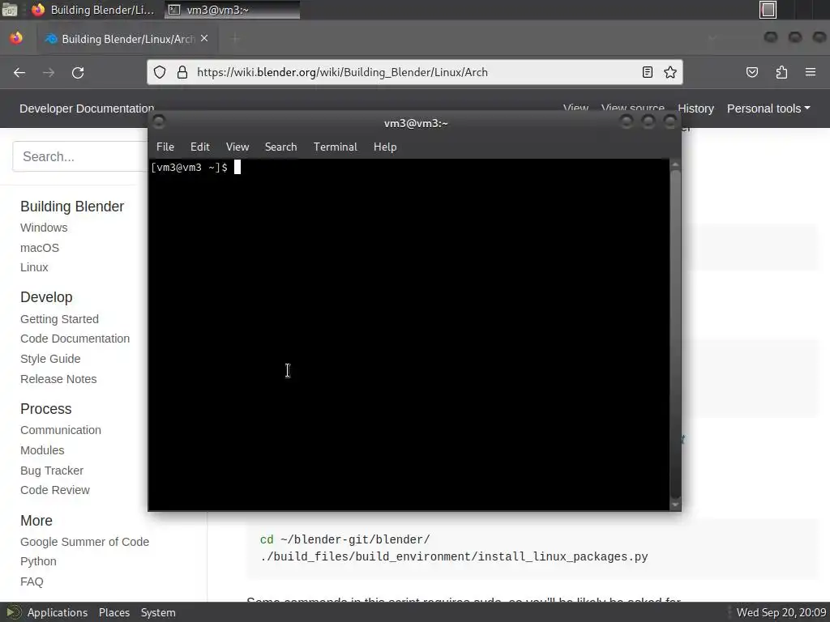The height and width of the screenshot is (622, 830).
Task: Open terminal Search menu
Action: (x=280, y=147)
